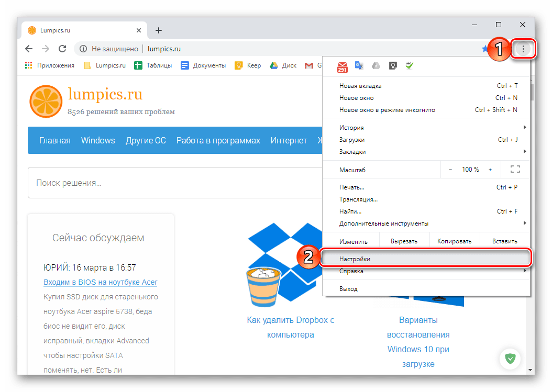This screenshot has width=552, height=392.
Task: Open Интернет in the site navigation
Action: coord(289,140)
